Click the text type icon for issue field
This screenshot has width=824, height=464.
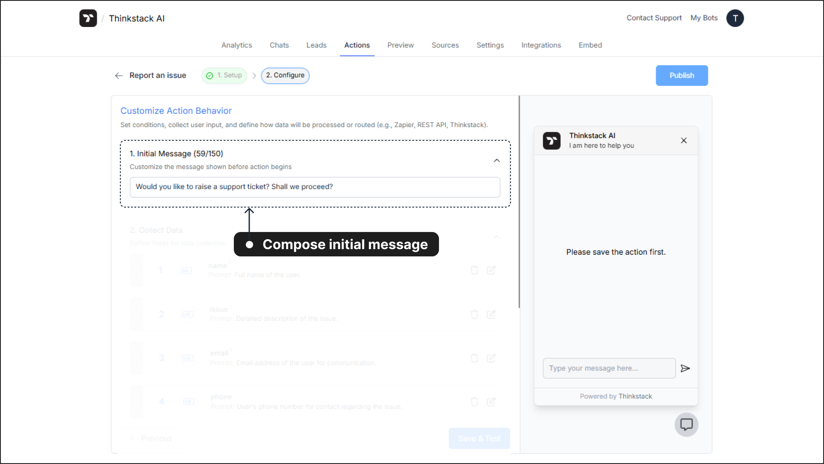[x=188, y=314]
